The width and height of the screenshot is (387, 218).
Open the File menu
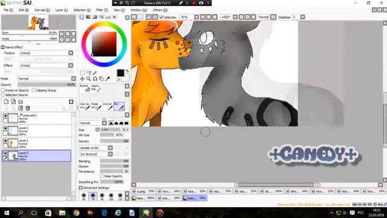click(x=8, y=10)
